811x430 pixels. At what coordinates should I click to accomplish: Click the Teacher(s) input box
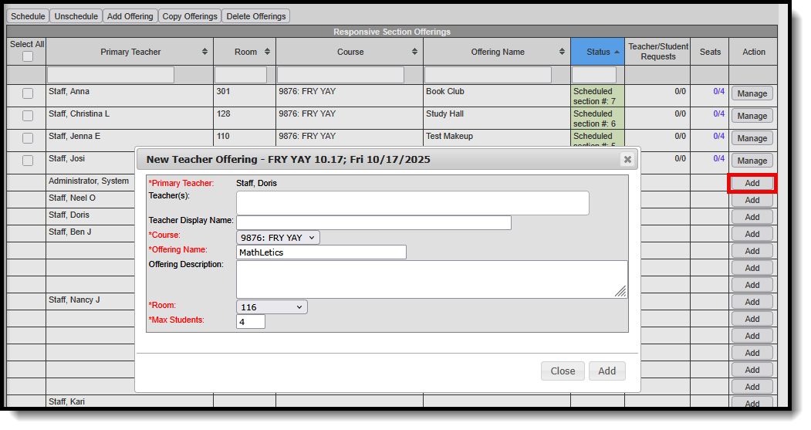(x=412, y=203)
